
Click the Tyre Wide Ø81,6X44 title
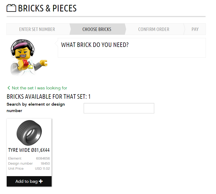click(x=29, y=150)
